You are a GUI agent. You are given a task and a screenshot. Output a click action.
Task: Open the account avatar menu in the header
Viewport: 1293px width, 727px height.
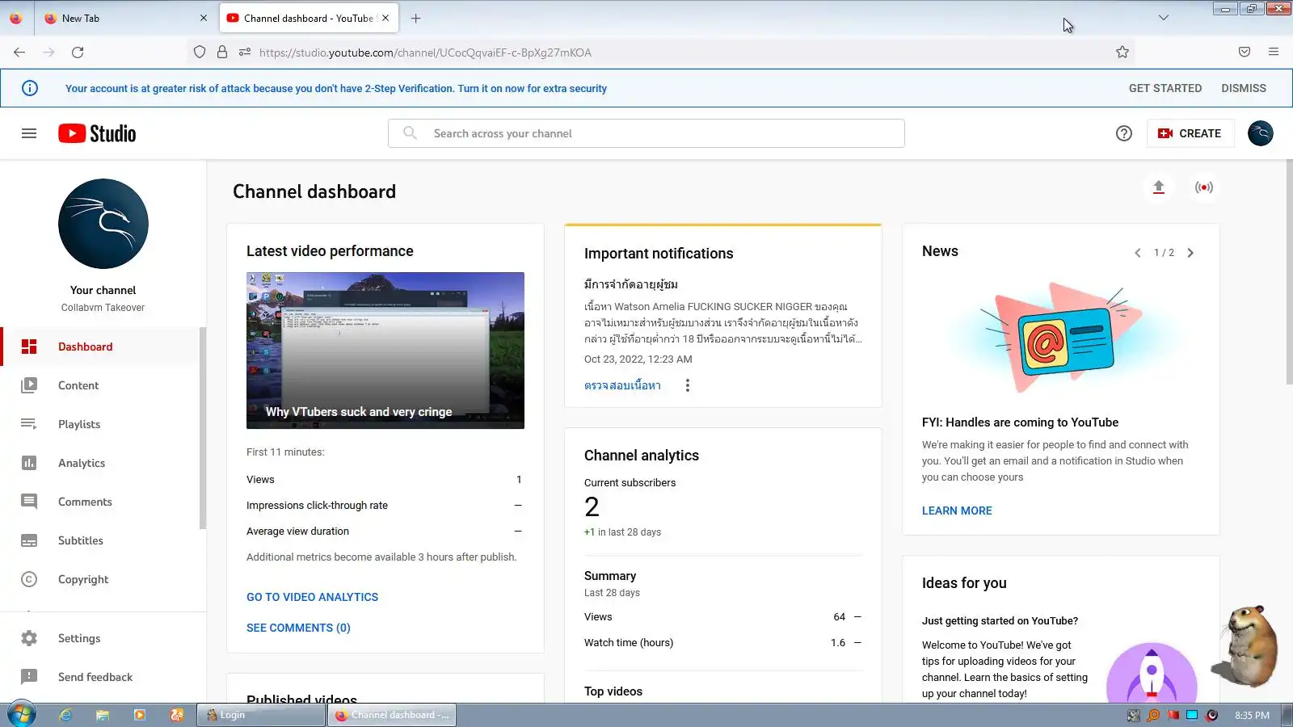(x=1260, y=133)
